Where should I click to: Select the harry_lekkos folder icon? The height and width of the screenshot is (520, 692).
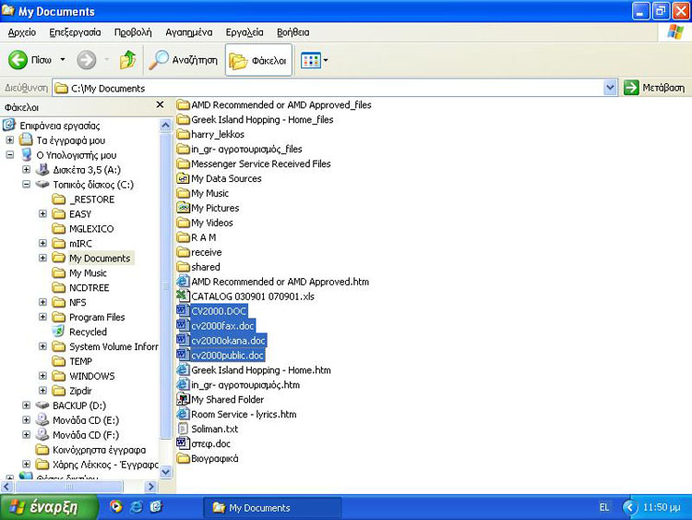[184, 134]
